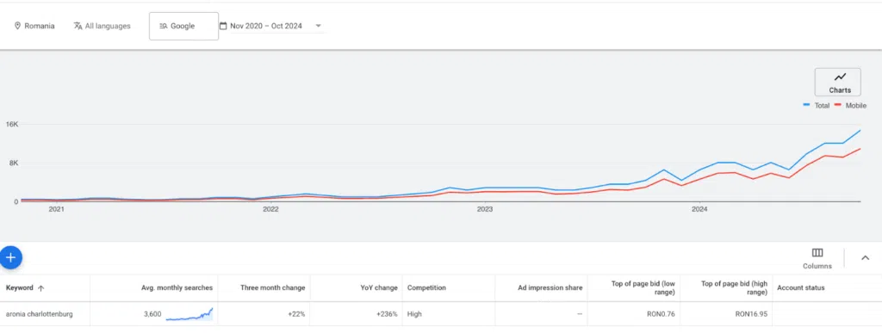Click the translate language icon
The image size is (882, 333).
click(x=78, y=26)
